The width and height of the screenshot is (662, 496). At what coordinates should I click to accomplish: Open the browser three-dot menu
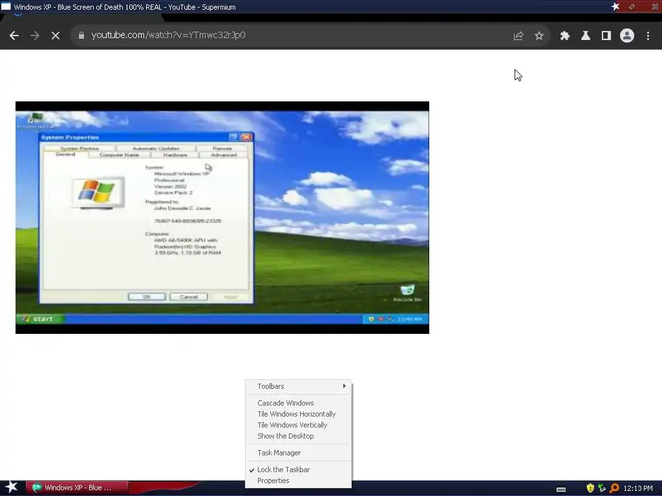coord(648,36)
